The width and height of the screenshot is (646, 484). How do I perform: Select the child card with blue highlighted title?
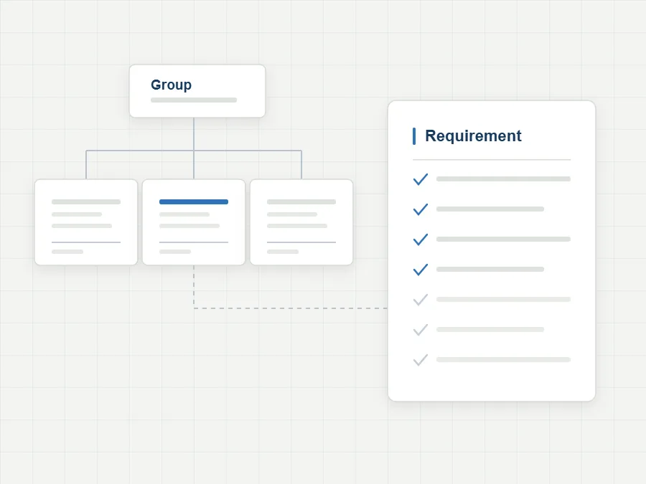[194, 222]
